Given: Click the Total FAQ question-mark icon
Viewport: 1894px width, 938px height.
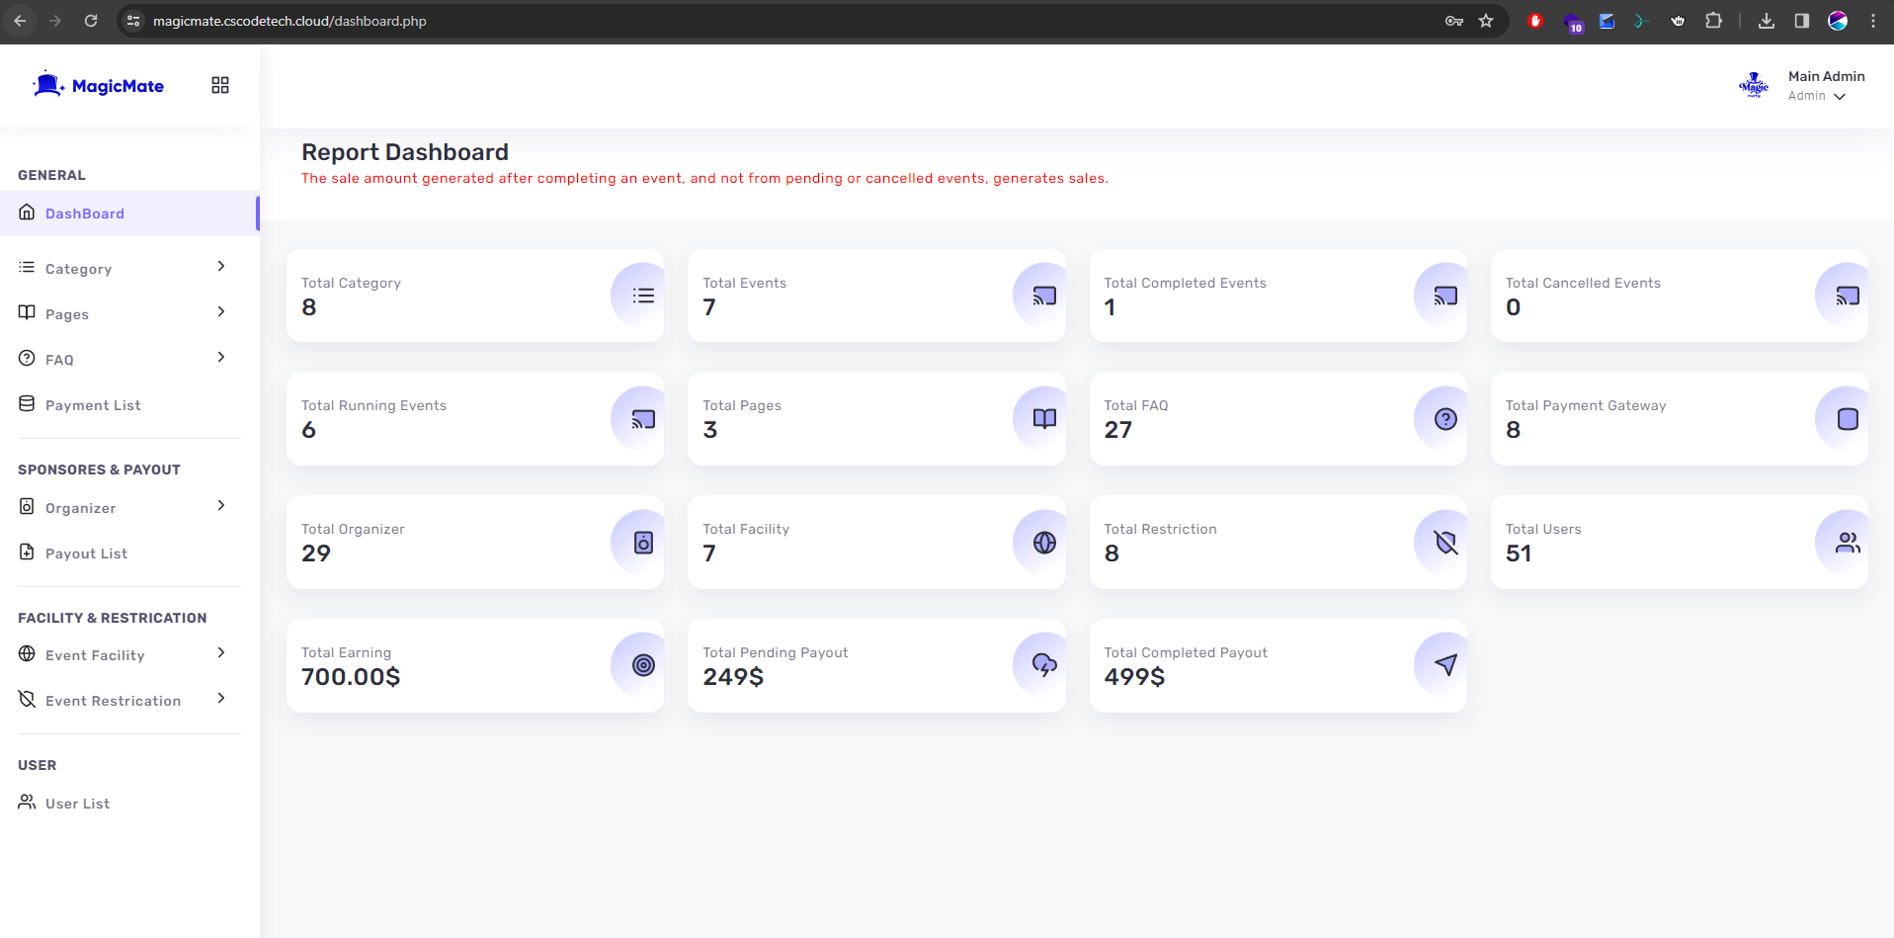Looking at the screenshot, I should 1445,419.
